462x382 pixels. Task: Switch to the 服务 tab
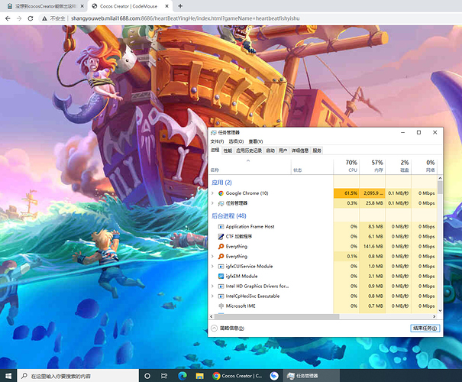click(x=317, y=151)
